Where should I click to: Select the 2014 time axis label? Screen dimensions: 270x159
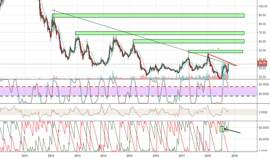click(x=103, y=156)
